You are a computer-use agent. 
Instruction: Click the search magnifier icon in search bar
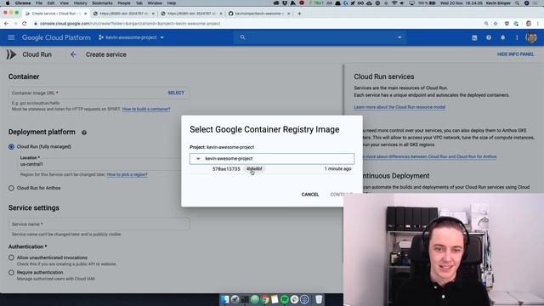[242, 37]
